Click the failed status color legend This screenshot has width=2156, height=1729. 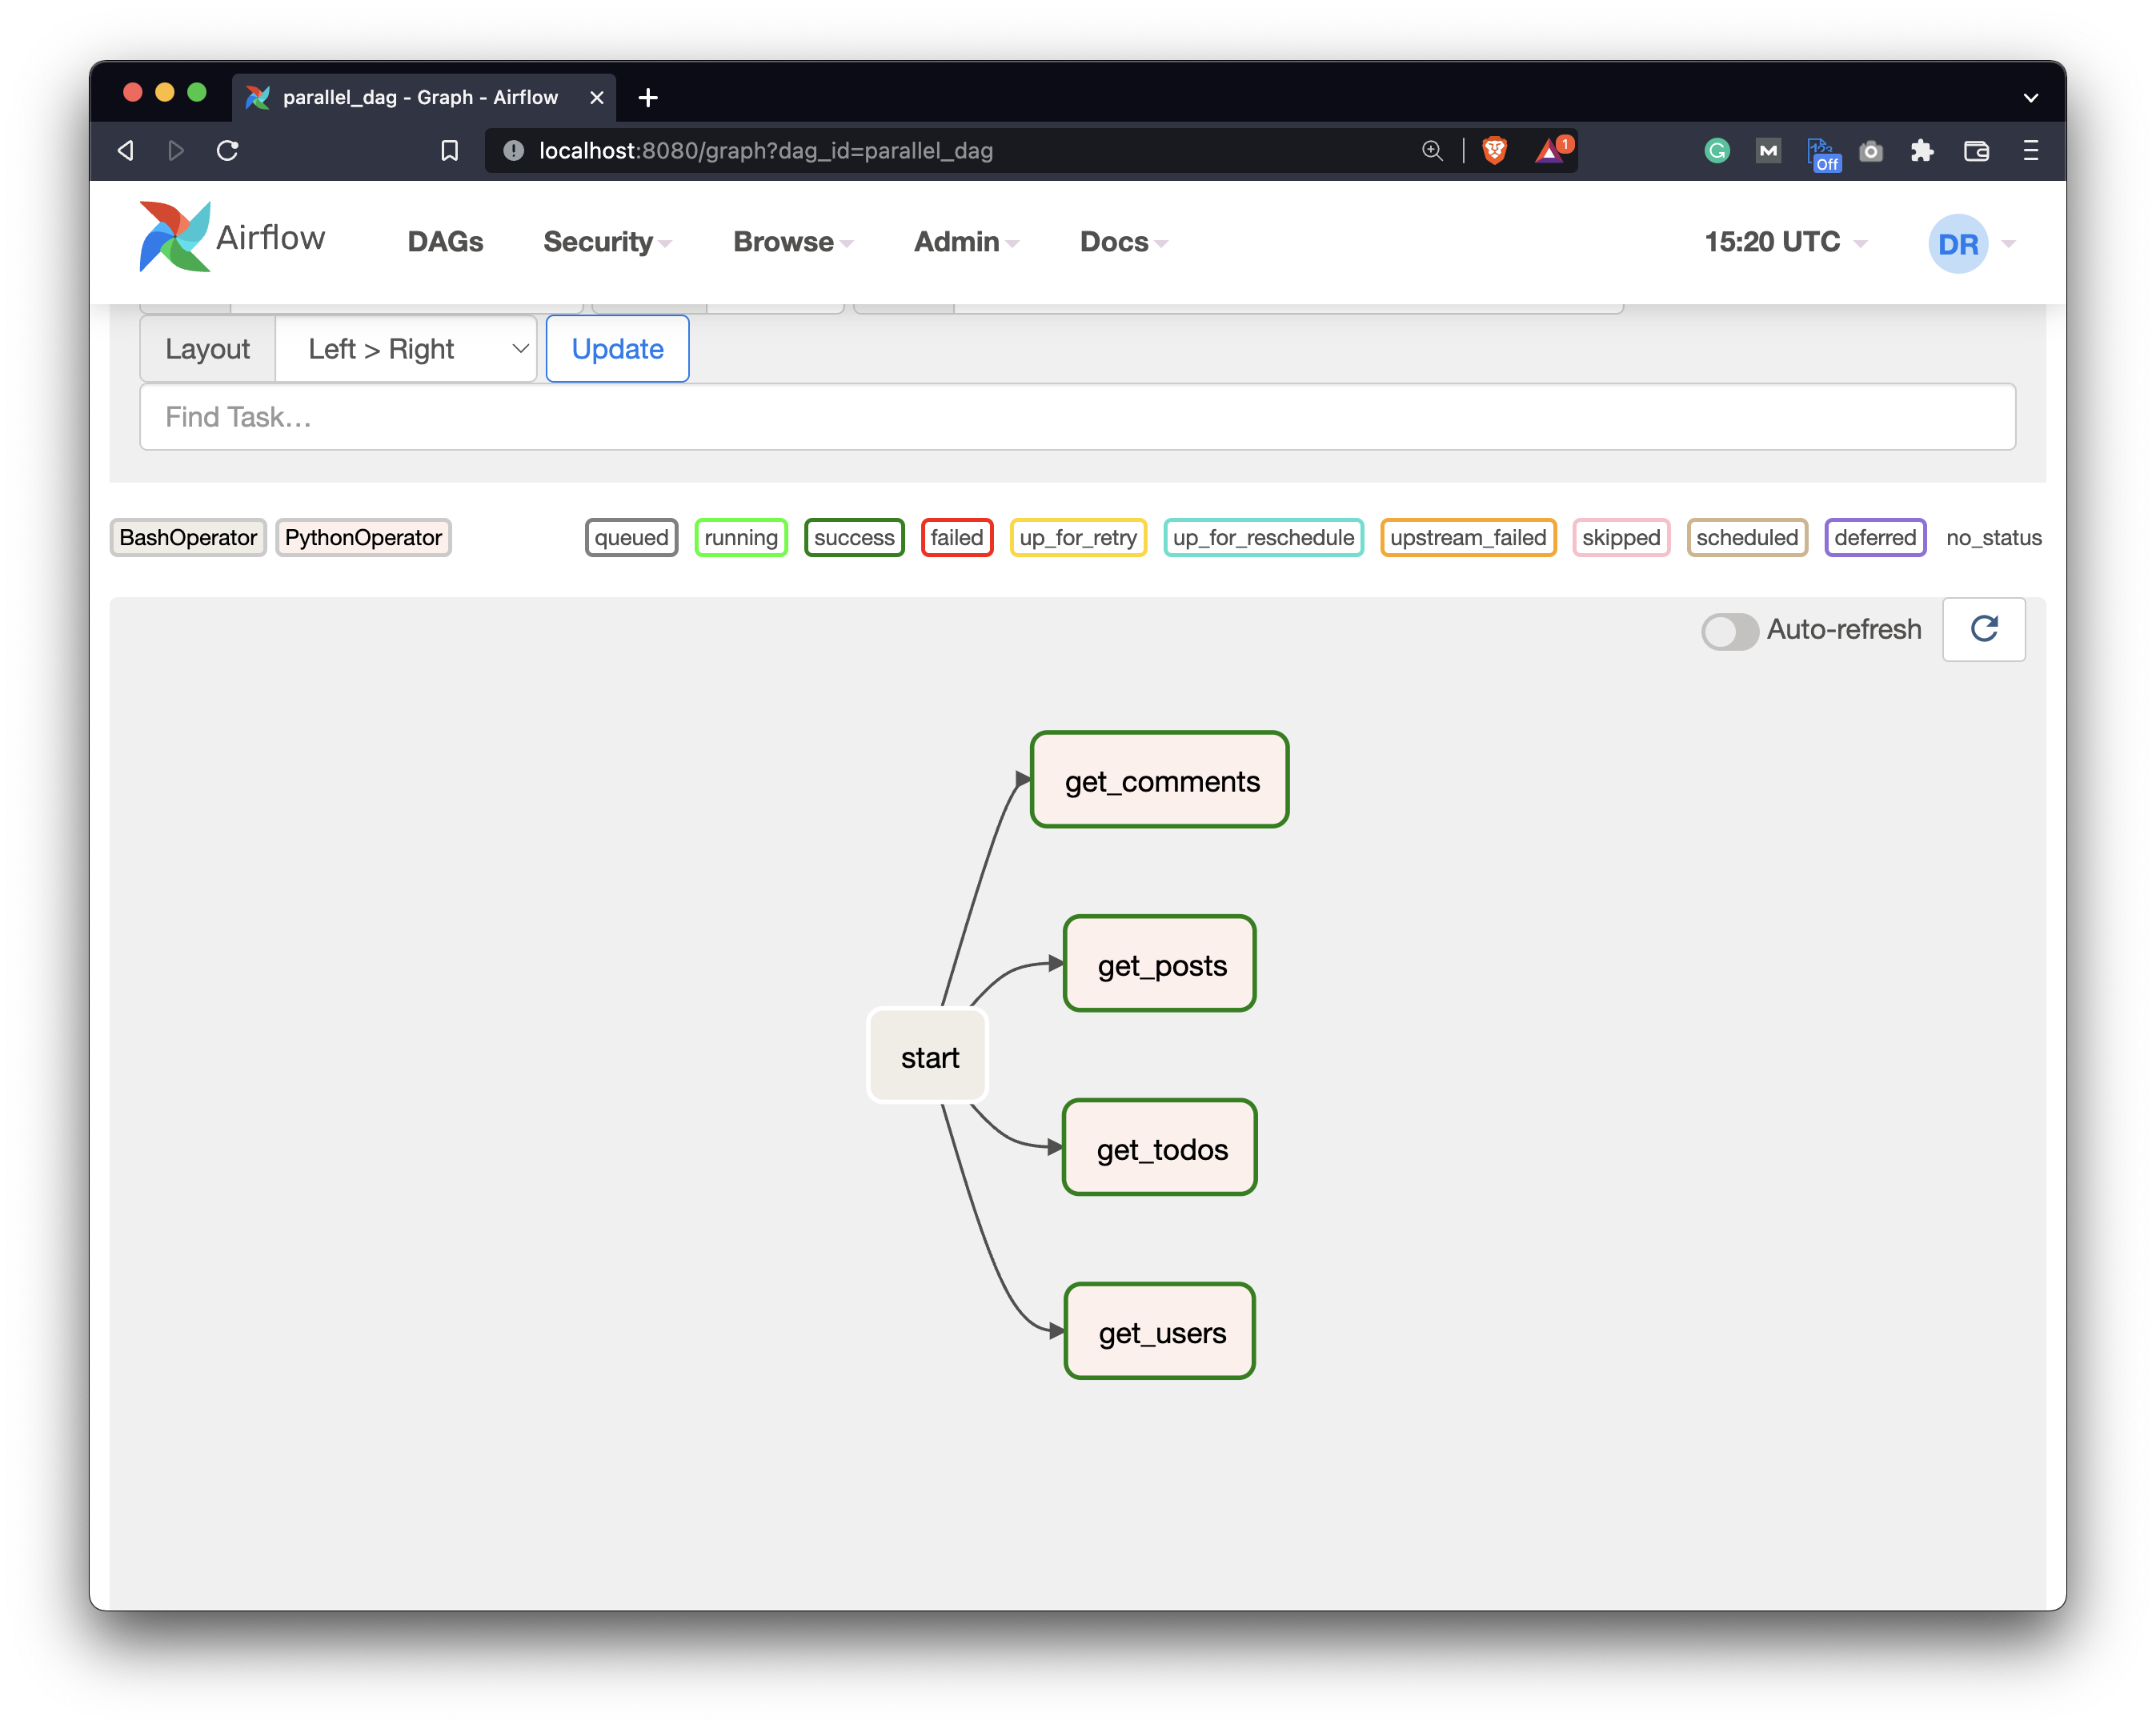click(956, 537)
